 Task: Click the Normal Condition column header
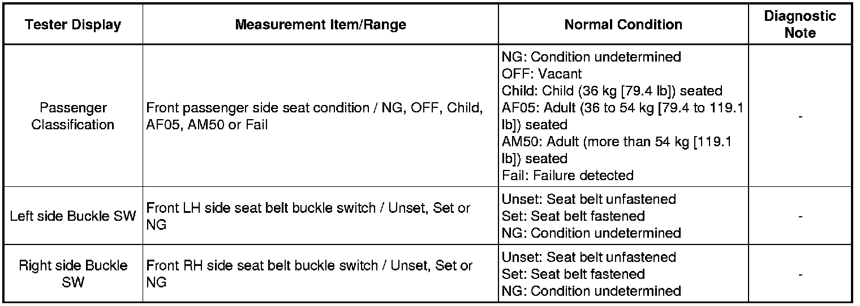[623, 25]
